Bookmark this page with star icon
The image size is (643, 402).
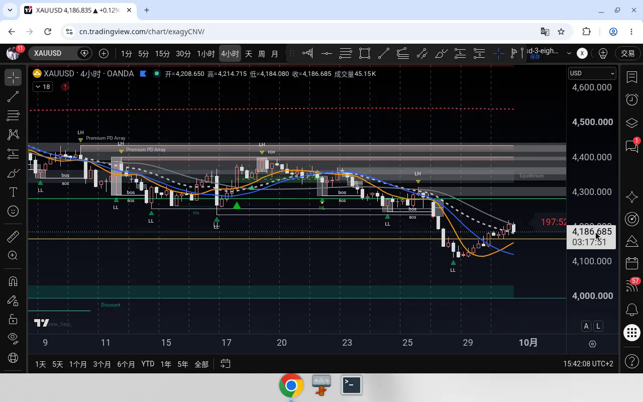(x=561, y=32)
